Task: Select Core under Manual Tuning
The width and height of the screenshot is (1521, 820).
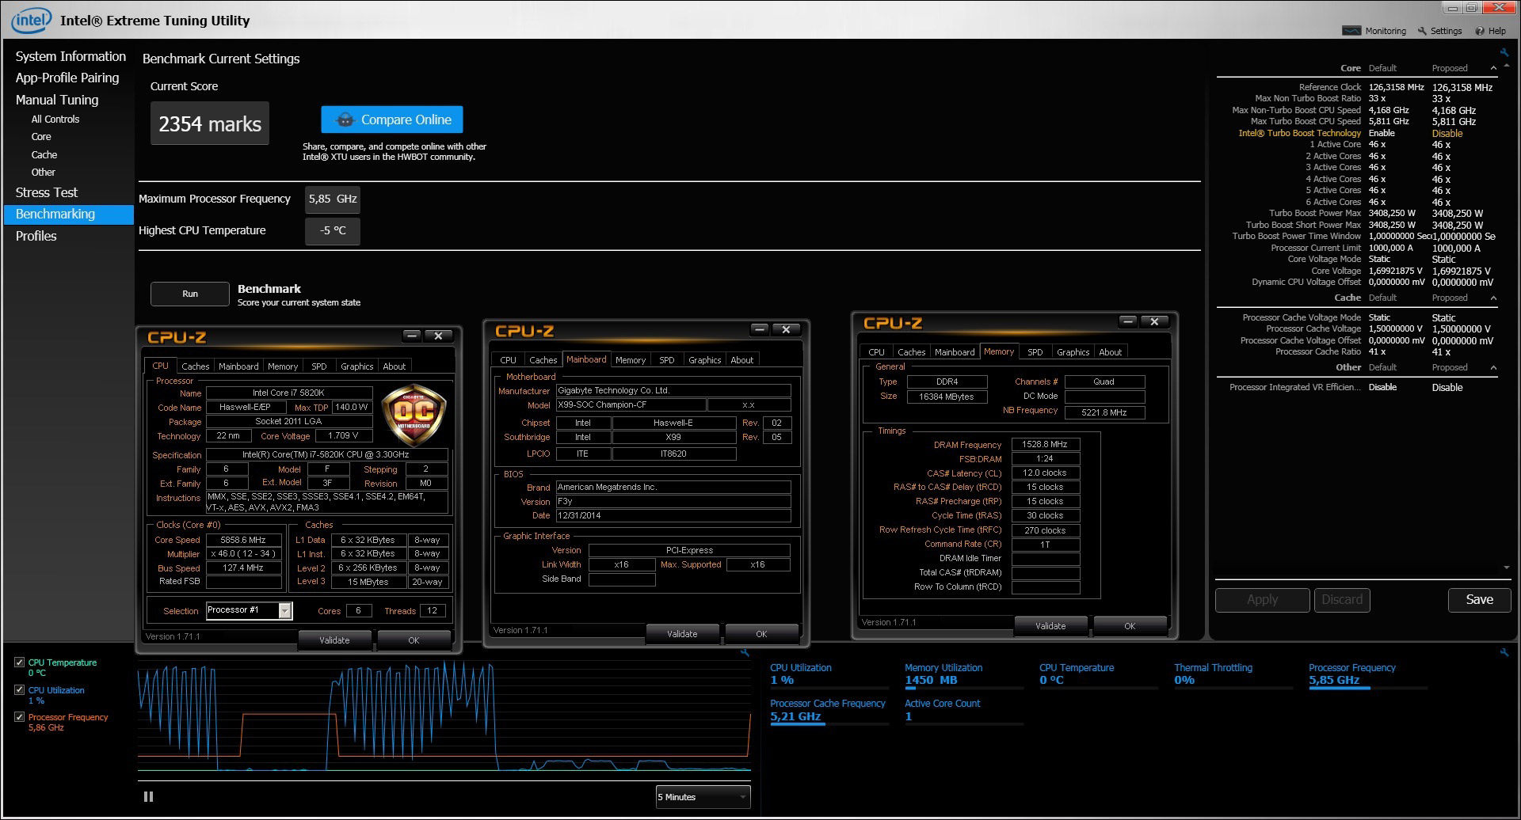Action: point(41,137)
